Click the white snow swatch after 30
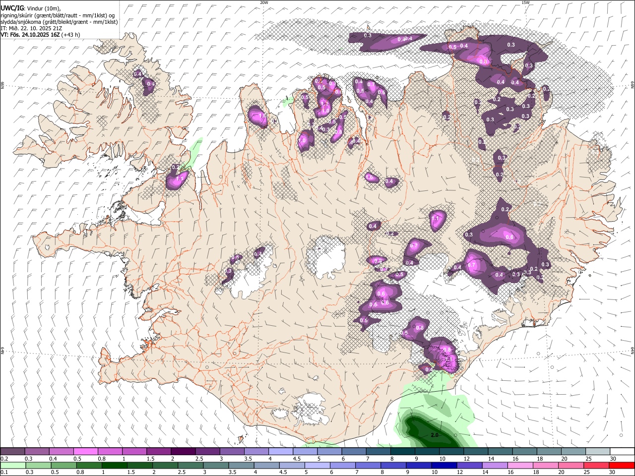Image resolution: width=635 pixels, height=476 pixels. (622, 451)
